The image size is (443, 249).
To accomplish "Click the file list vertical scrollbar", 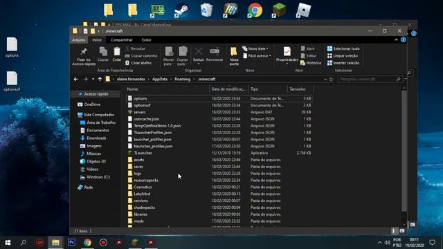I will 404,151.
